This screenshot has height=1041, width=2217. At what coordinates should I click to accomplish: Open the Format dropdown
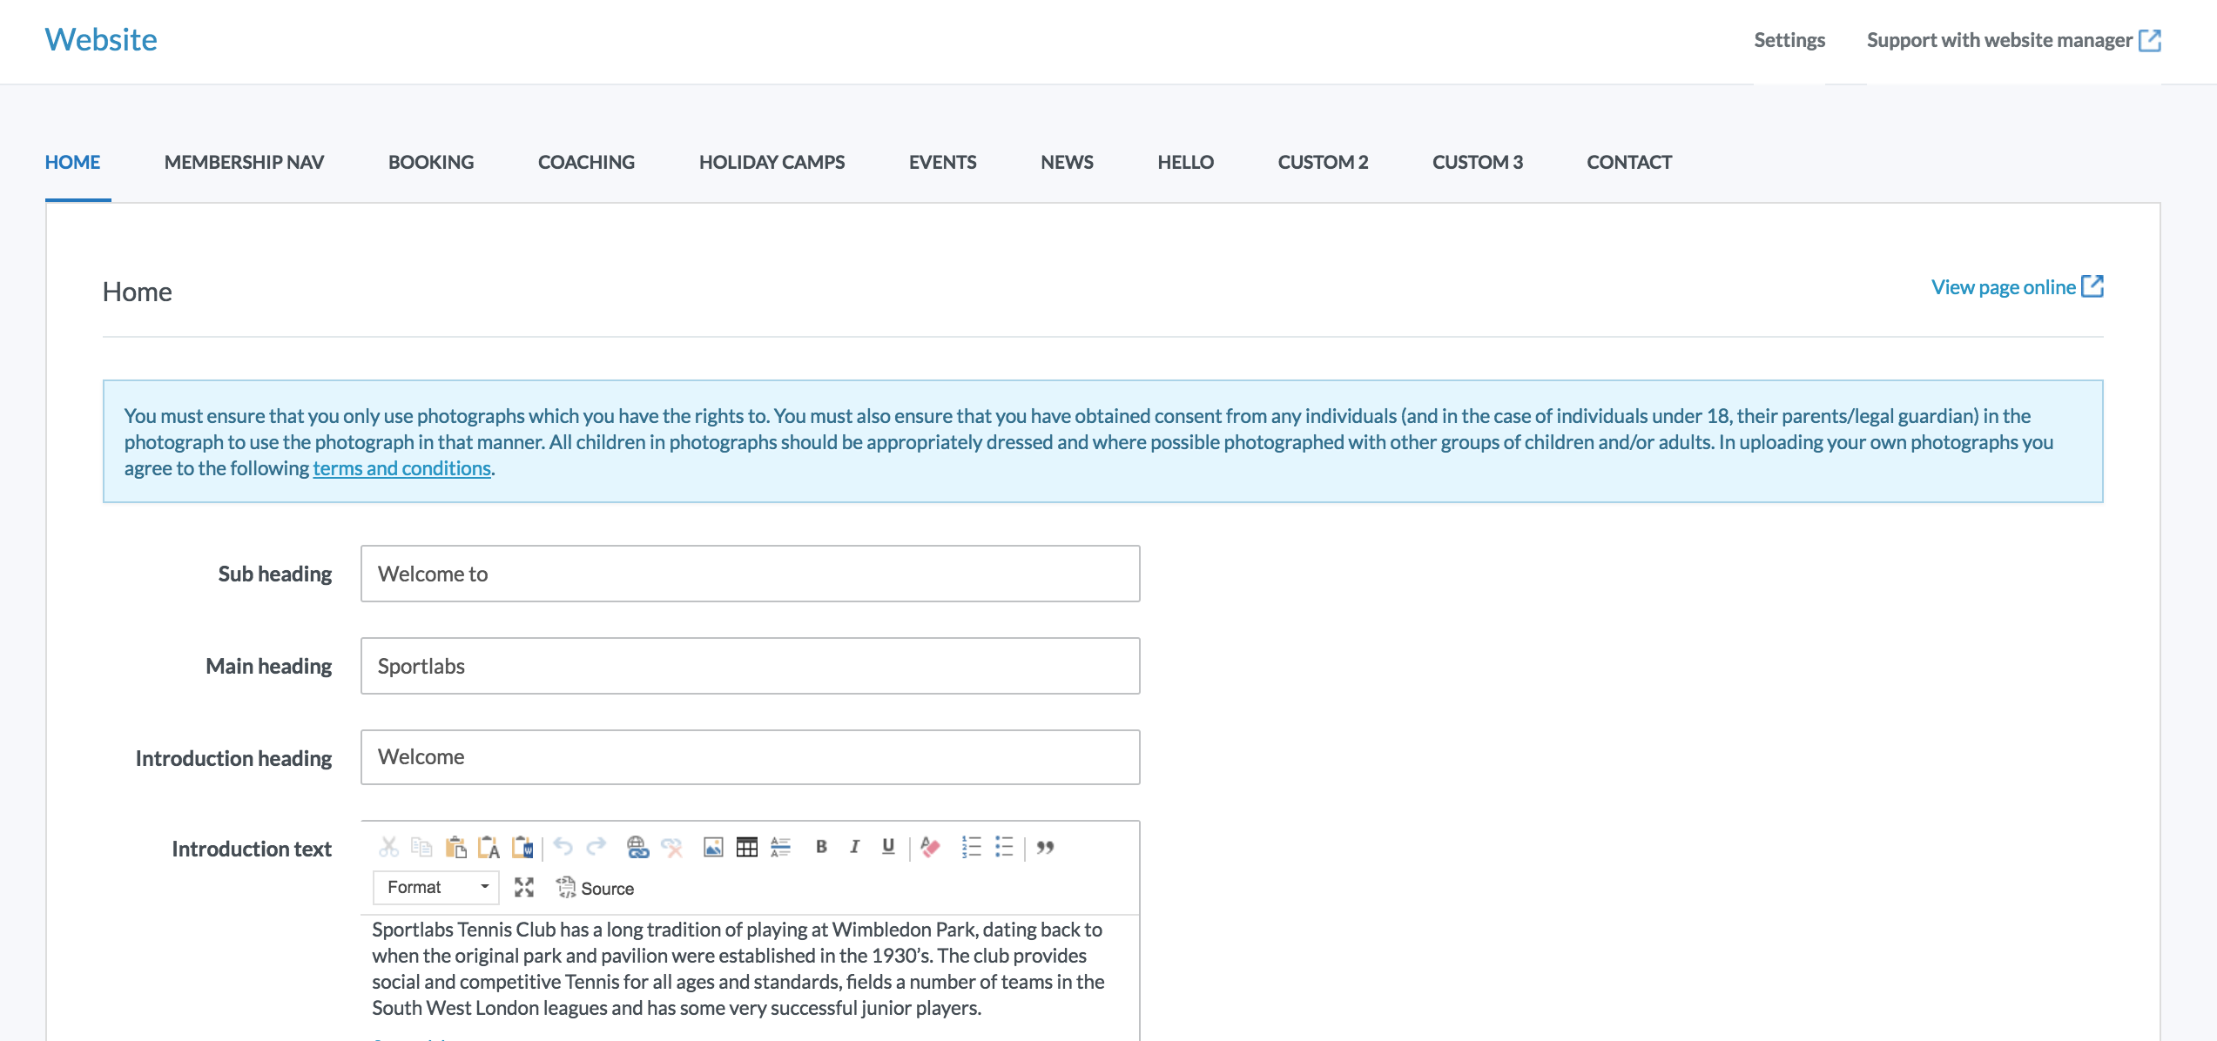pyautogui.click(x=436, y=887)
